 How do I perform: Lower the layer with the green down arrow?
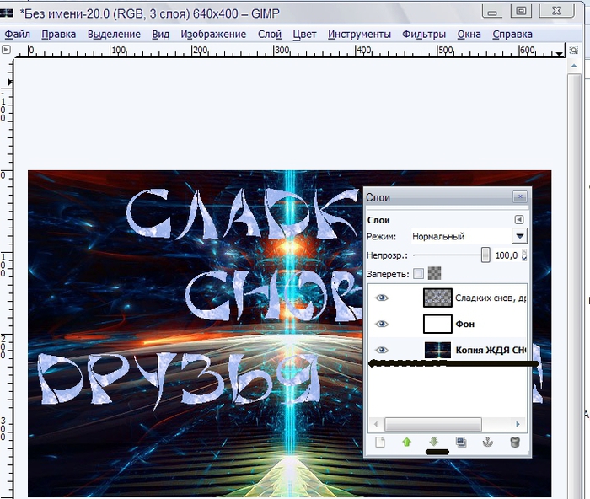(x=434, y=442)
